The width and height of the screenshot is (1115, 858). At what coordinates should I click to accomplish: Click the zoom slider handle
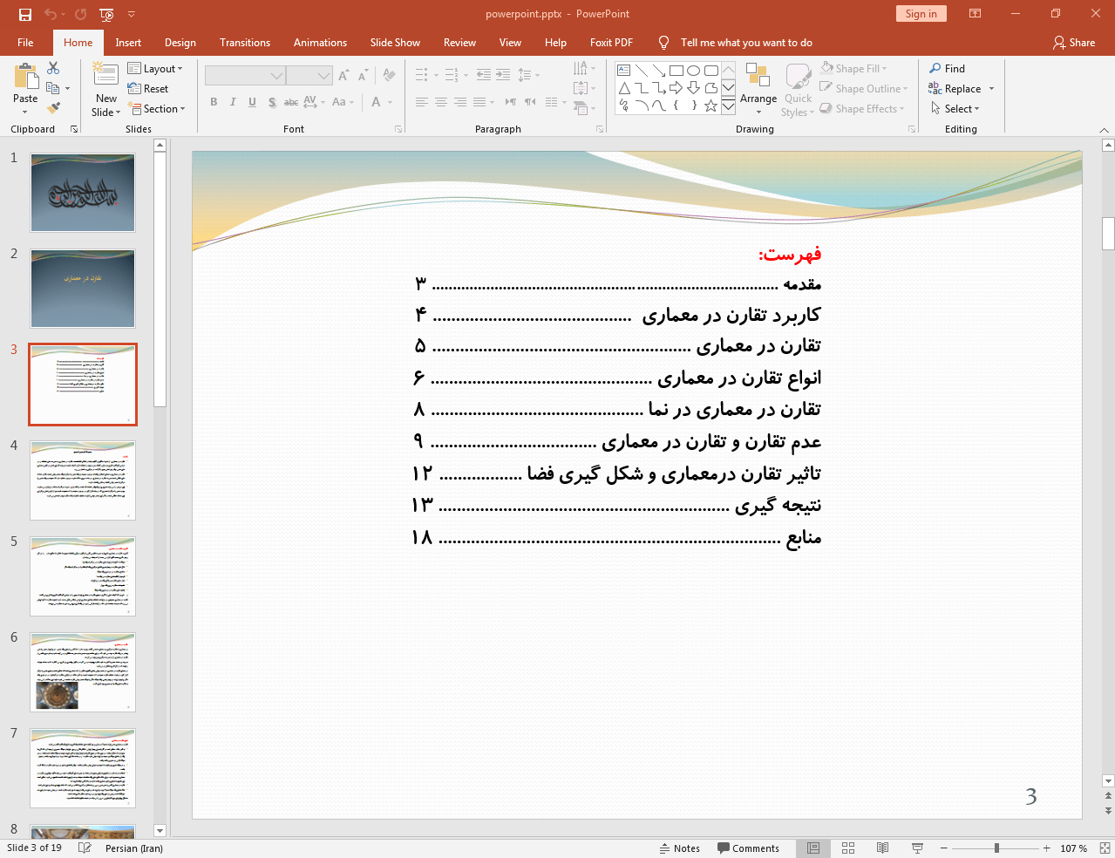[996, 848]
